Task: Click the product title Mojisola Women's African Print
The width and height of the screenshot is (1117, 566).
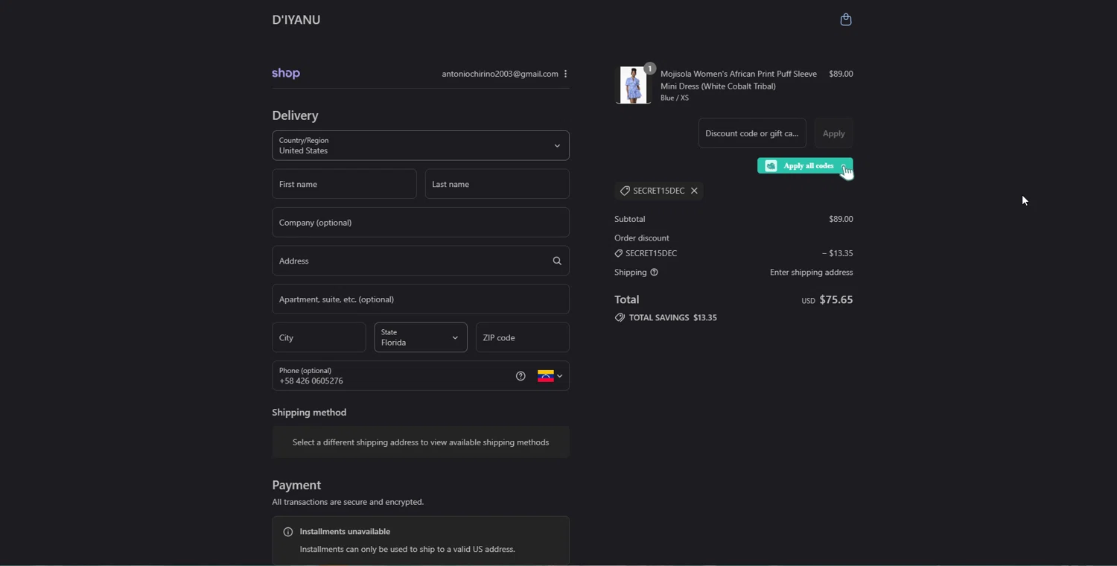Action: [x=739, y=80]
